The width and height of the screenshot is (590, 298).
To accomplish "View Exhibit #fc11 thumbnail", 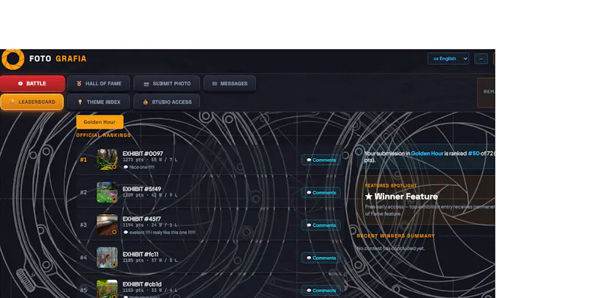I will tap(107, 258).
